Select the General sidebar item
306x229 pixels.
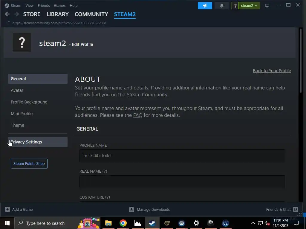38,79
